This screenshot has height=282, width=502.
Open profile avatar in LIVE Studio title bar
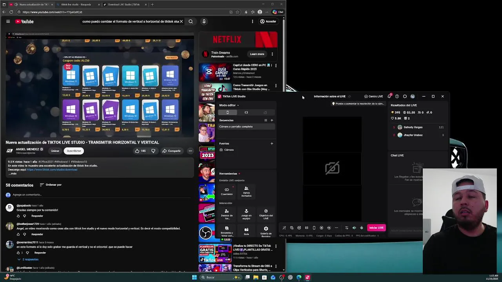pos(413,96)
